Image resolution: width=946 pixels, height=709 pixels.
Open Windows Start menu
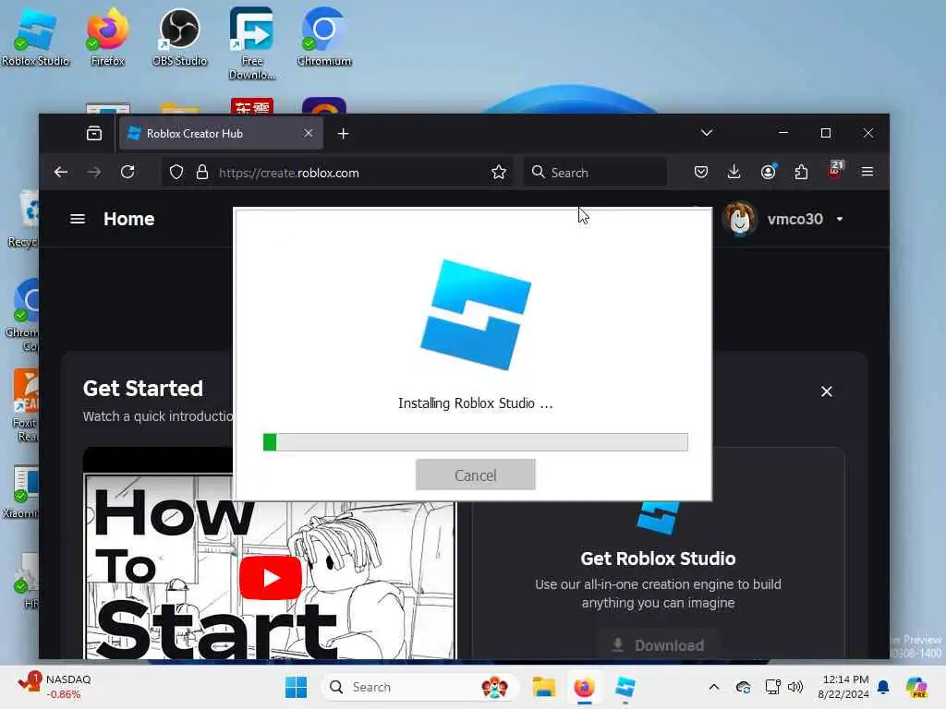pos(296,687)
